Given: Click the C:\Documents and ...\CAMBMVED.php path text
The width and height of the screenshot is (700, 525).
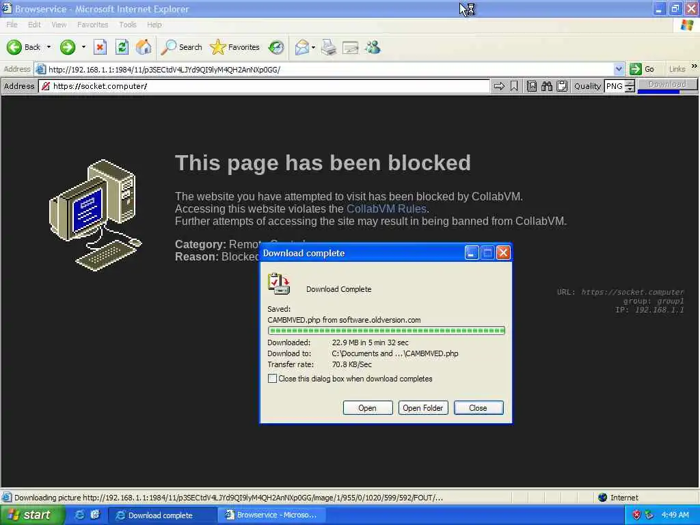Looking at the screenshot, I should pyautogui.click(x=395, y=353).
